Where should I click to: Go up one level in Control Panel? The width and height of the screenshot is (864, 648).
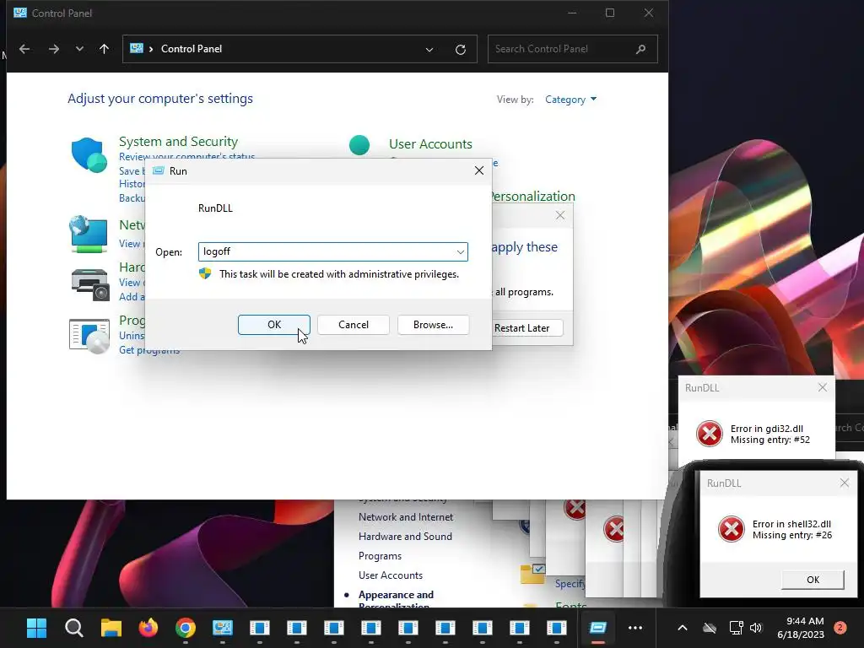pyautogui.click(x=104, y=49)
